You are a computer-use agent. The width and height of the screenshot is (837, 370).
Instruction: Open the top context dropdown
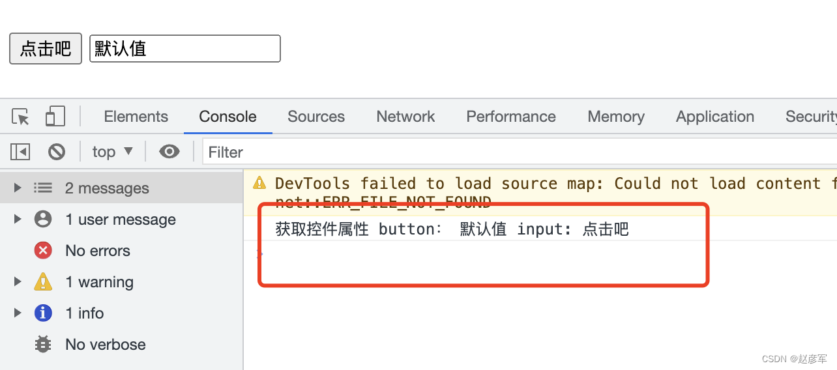click(112, 152)
